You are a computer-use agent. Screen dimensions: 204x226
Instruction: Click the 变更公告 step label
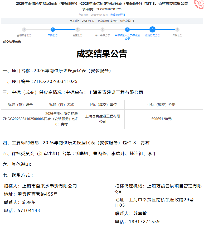point(77,35)
